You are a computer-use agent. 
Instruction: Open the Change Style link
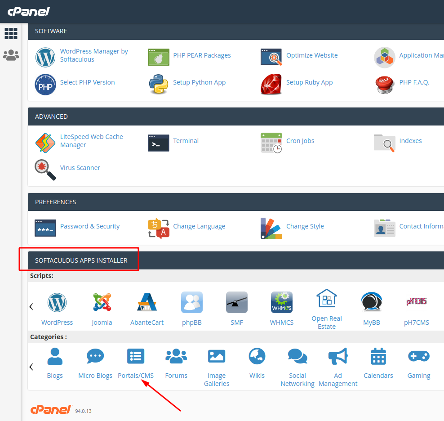(305, 227)
